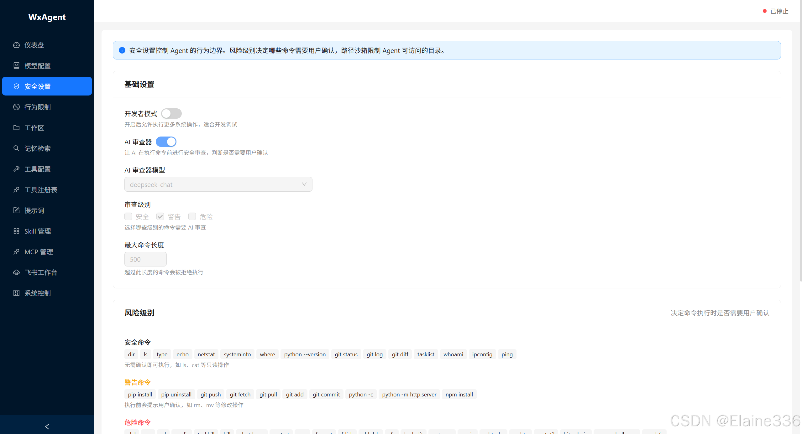Screen dimensions: 802x434
Task: Click the systeminfo command tag
Action: (x=237, y=354)
